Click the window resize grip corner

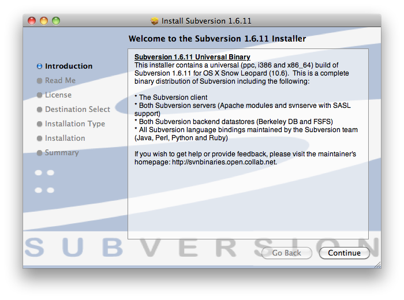click(377, 265)
